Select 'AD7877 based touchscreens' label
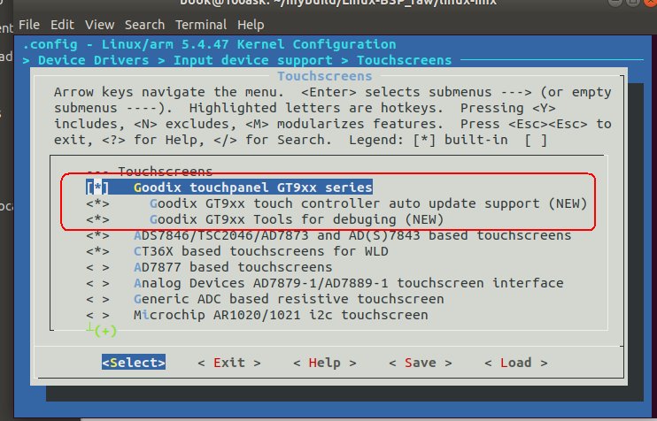The width and height of the screenshot is (657, 421). coord(233,267)
